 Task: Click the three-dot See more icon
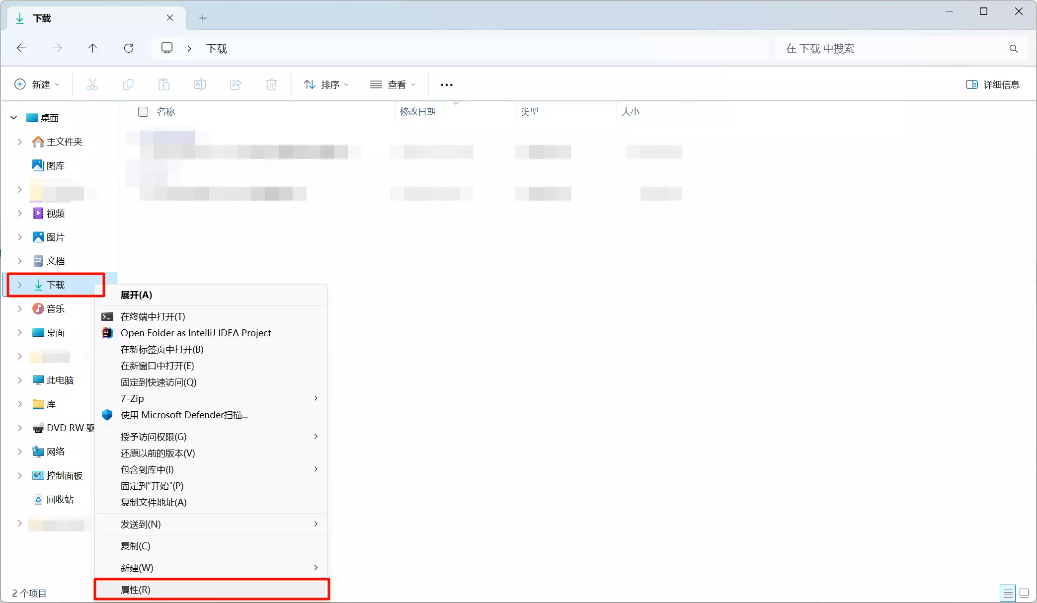(446, 85)
